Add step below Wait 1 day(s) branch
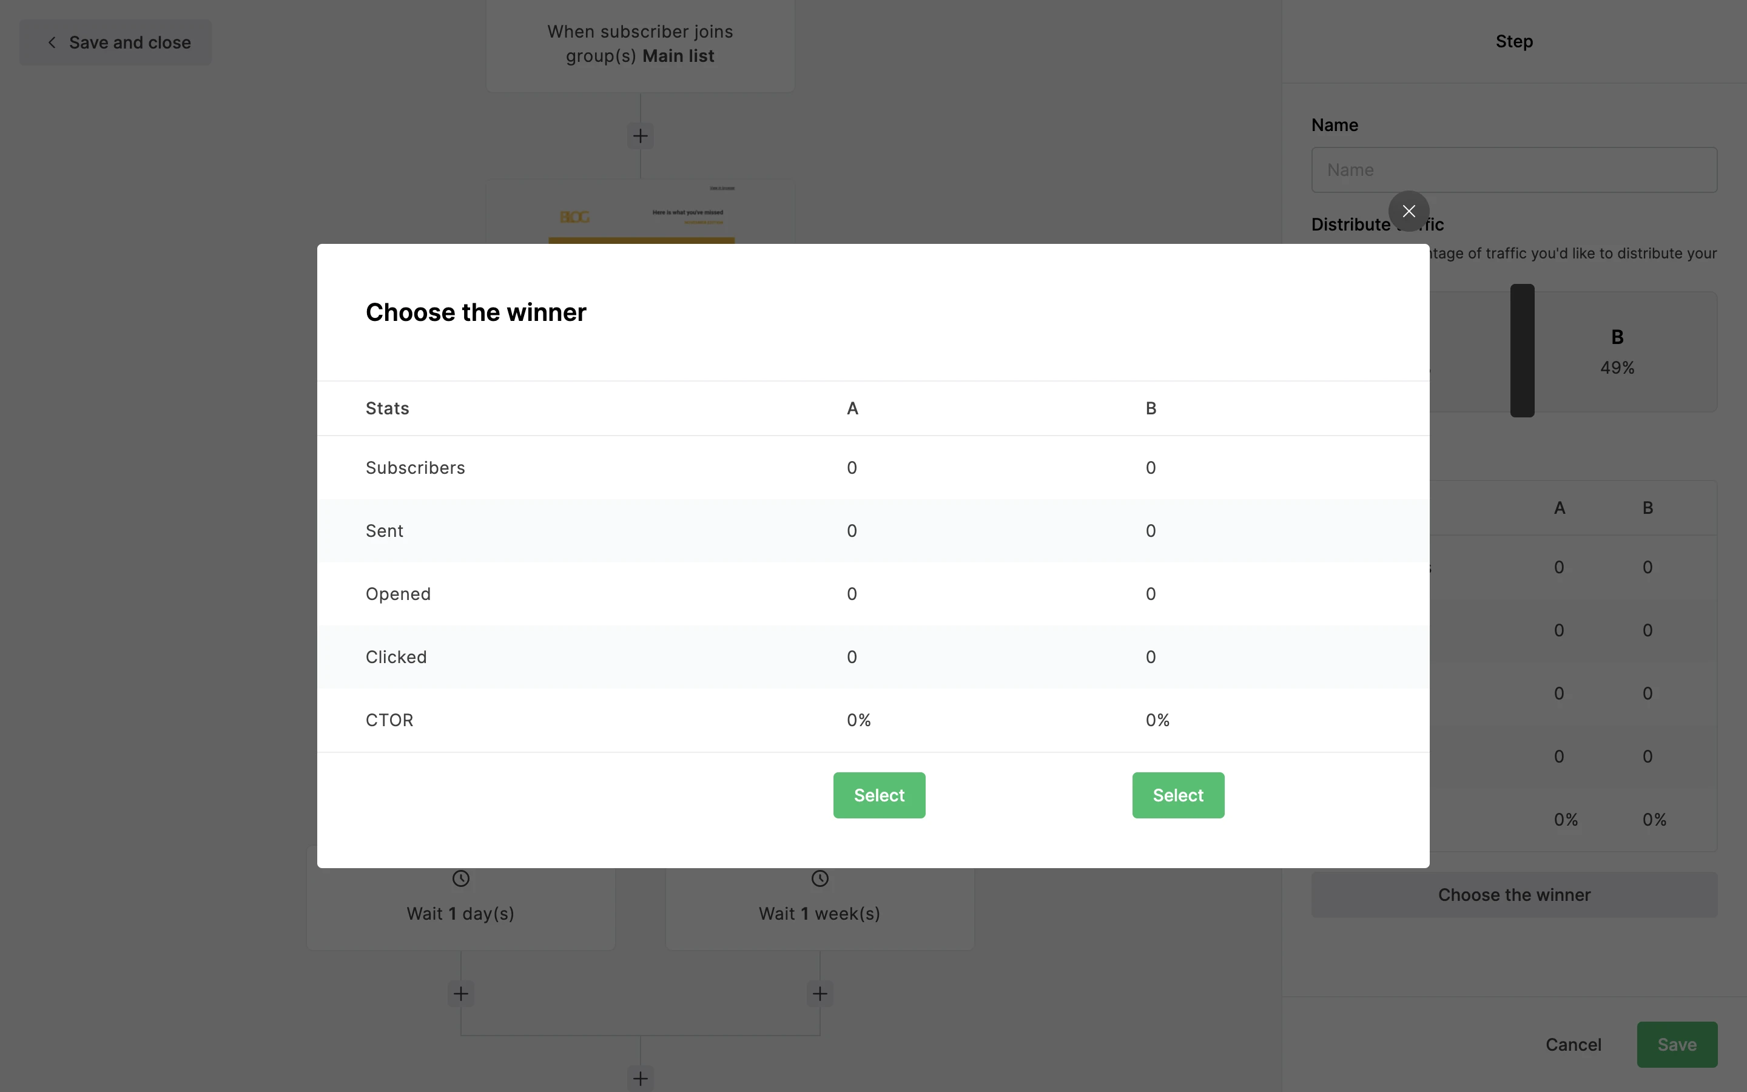This screenshot has height=1092, width=1747. [460, 994]
